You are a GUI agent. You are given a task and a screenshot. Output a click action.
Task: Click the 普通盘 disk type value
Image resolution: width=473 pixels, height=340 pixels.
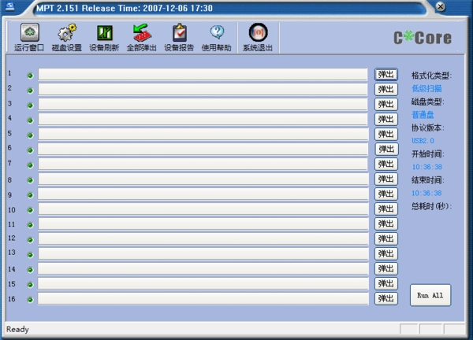[423, 115]
